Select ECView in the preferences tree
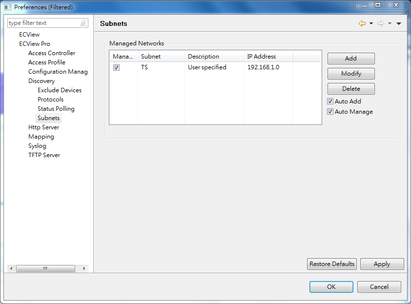411x304 pixels. coord(29,35)
